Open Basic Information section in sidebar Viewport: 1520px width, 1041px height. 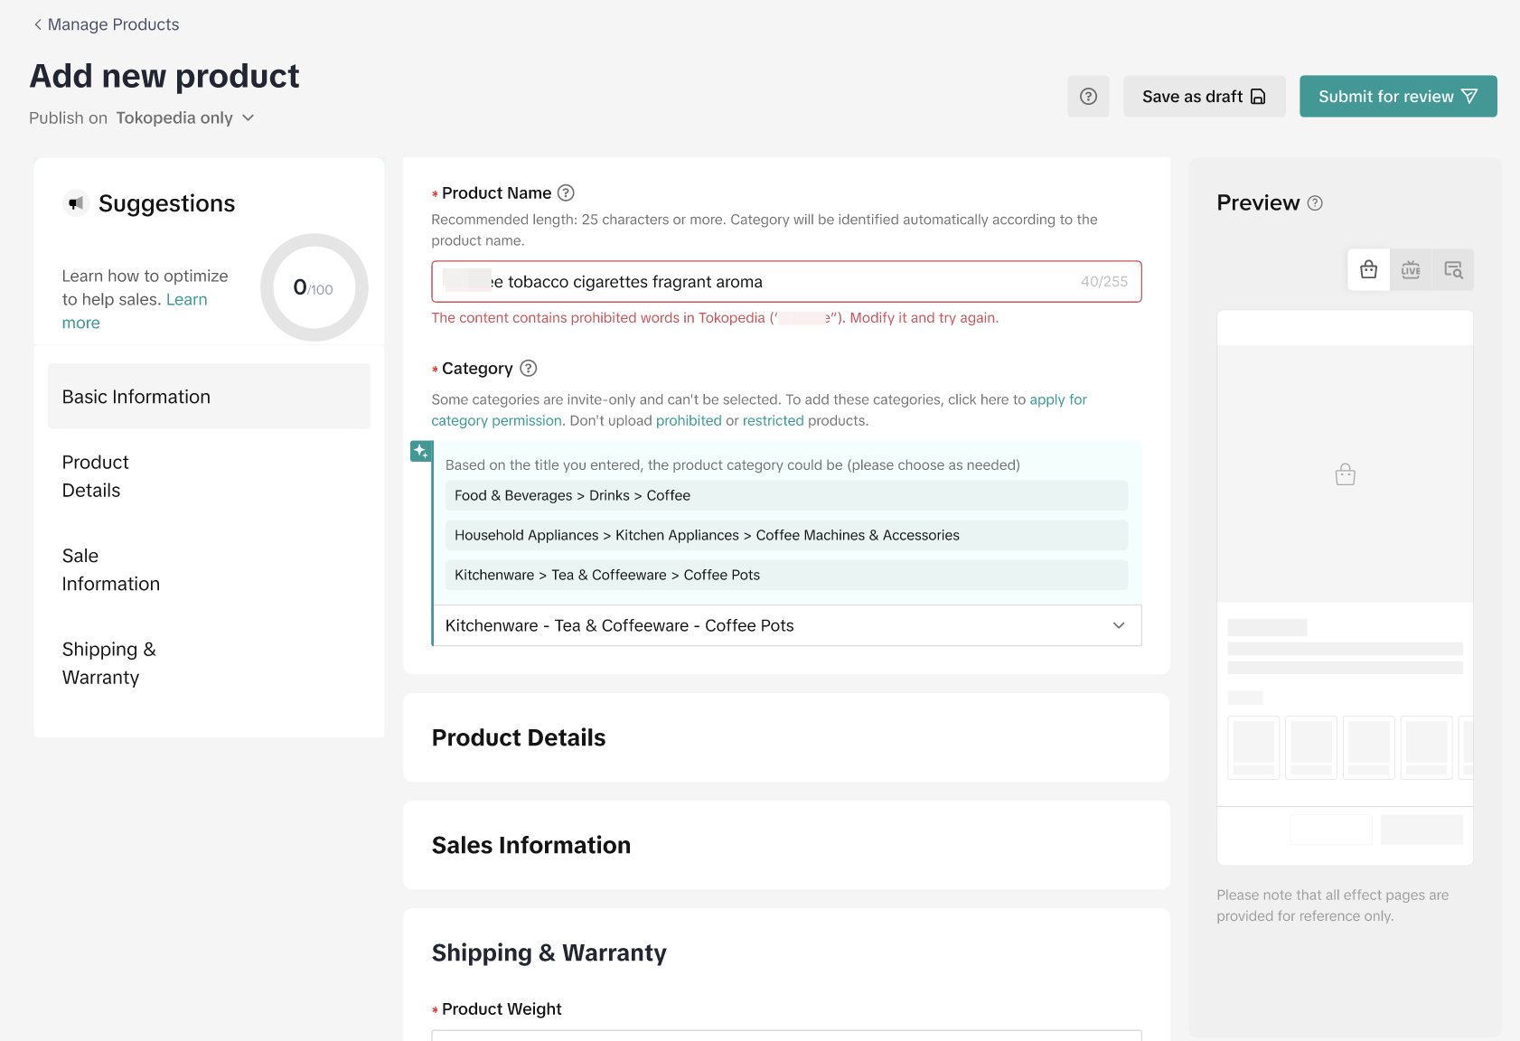[x=209, y=397]
